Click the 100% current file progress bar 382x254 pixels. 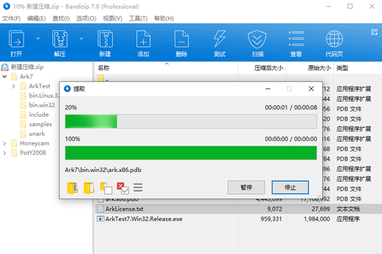tap(191, 153)
